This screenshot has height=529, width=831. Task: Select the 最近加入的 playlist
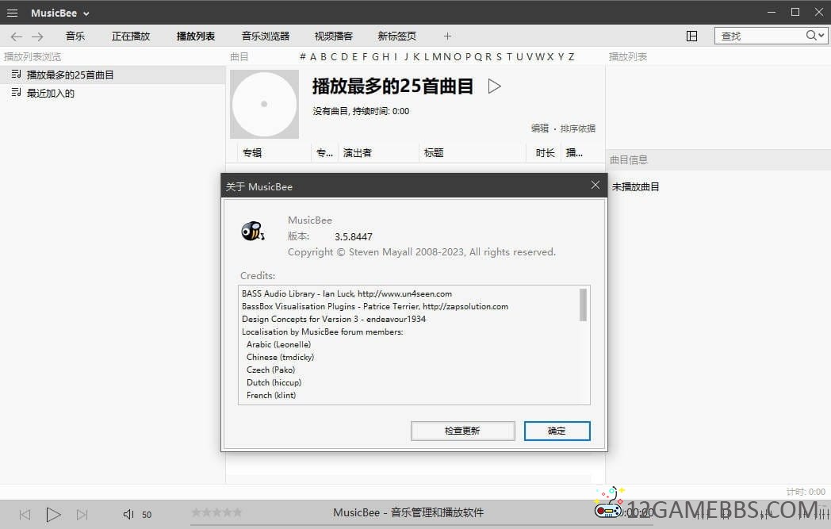pos(113,94)
